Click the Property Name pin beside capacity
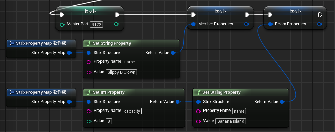Image resolution: width=335 pixels, height=132 pixels. coord(89,111)
